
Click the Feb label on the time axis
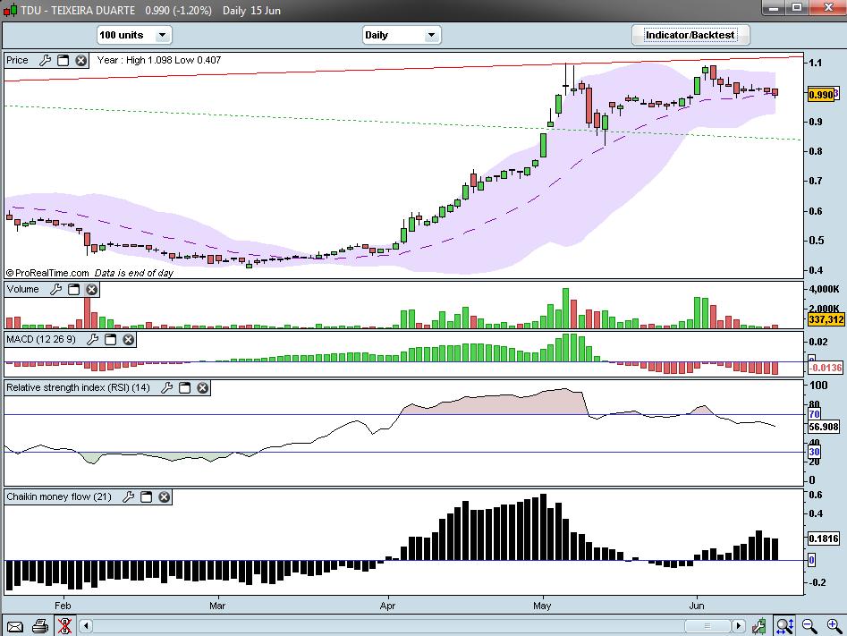63,606
